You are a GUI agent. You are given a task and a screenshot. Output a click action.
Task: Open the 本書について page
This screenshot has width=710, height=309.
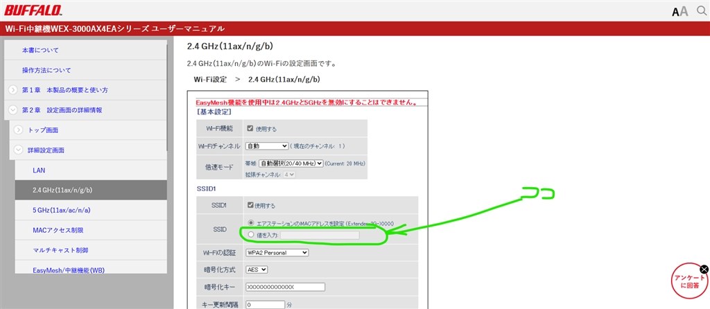pyautogui.click(x=40, y=50)
